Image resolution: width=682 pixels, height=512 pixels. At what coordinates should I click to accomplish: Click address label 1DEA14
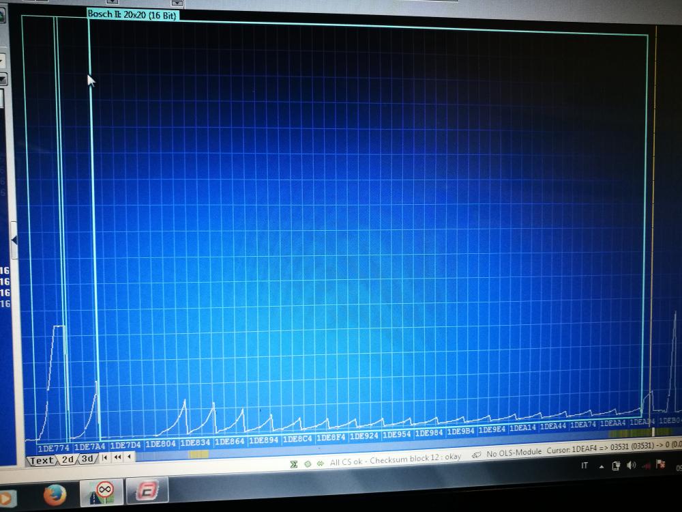pyautogui.click(x=523, y=427)
